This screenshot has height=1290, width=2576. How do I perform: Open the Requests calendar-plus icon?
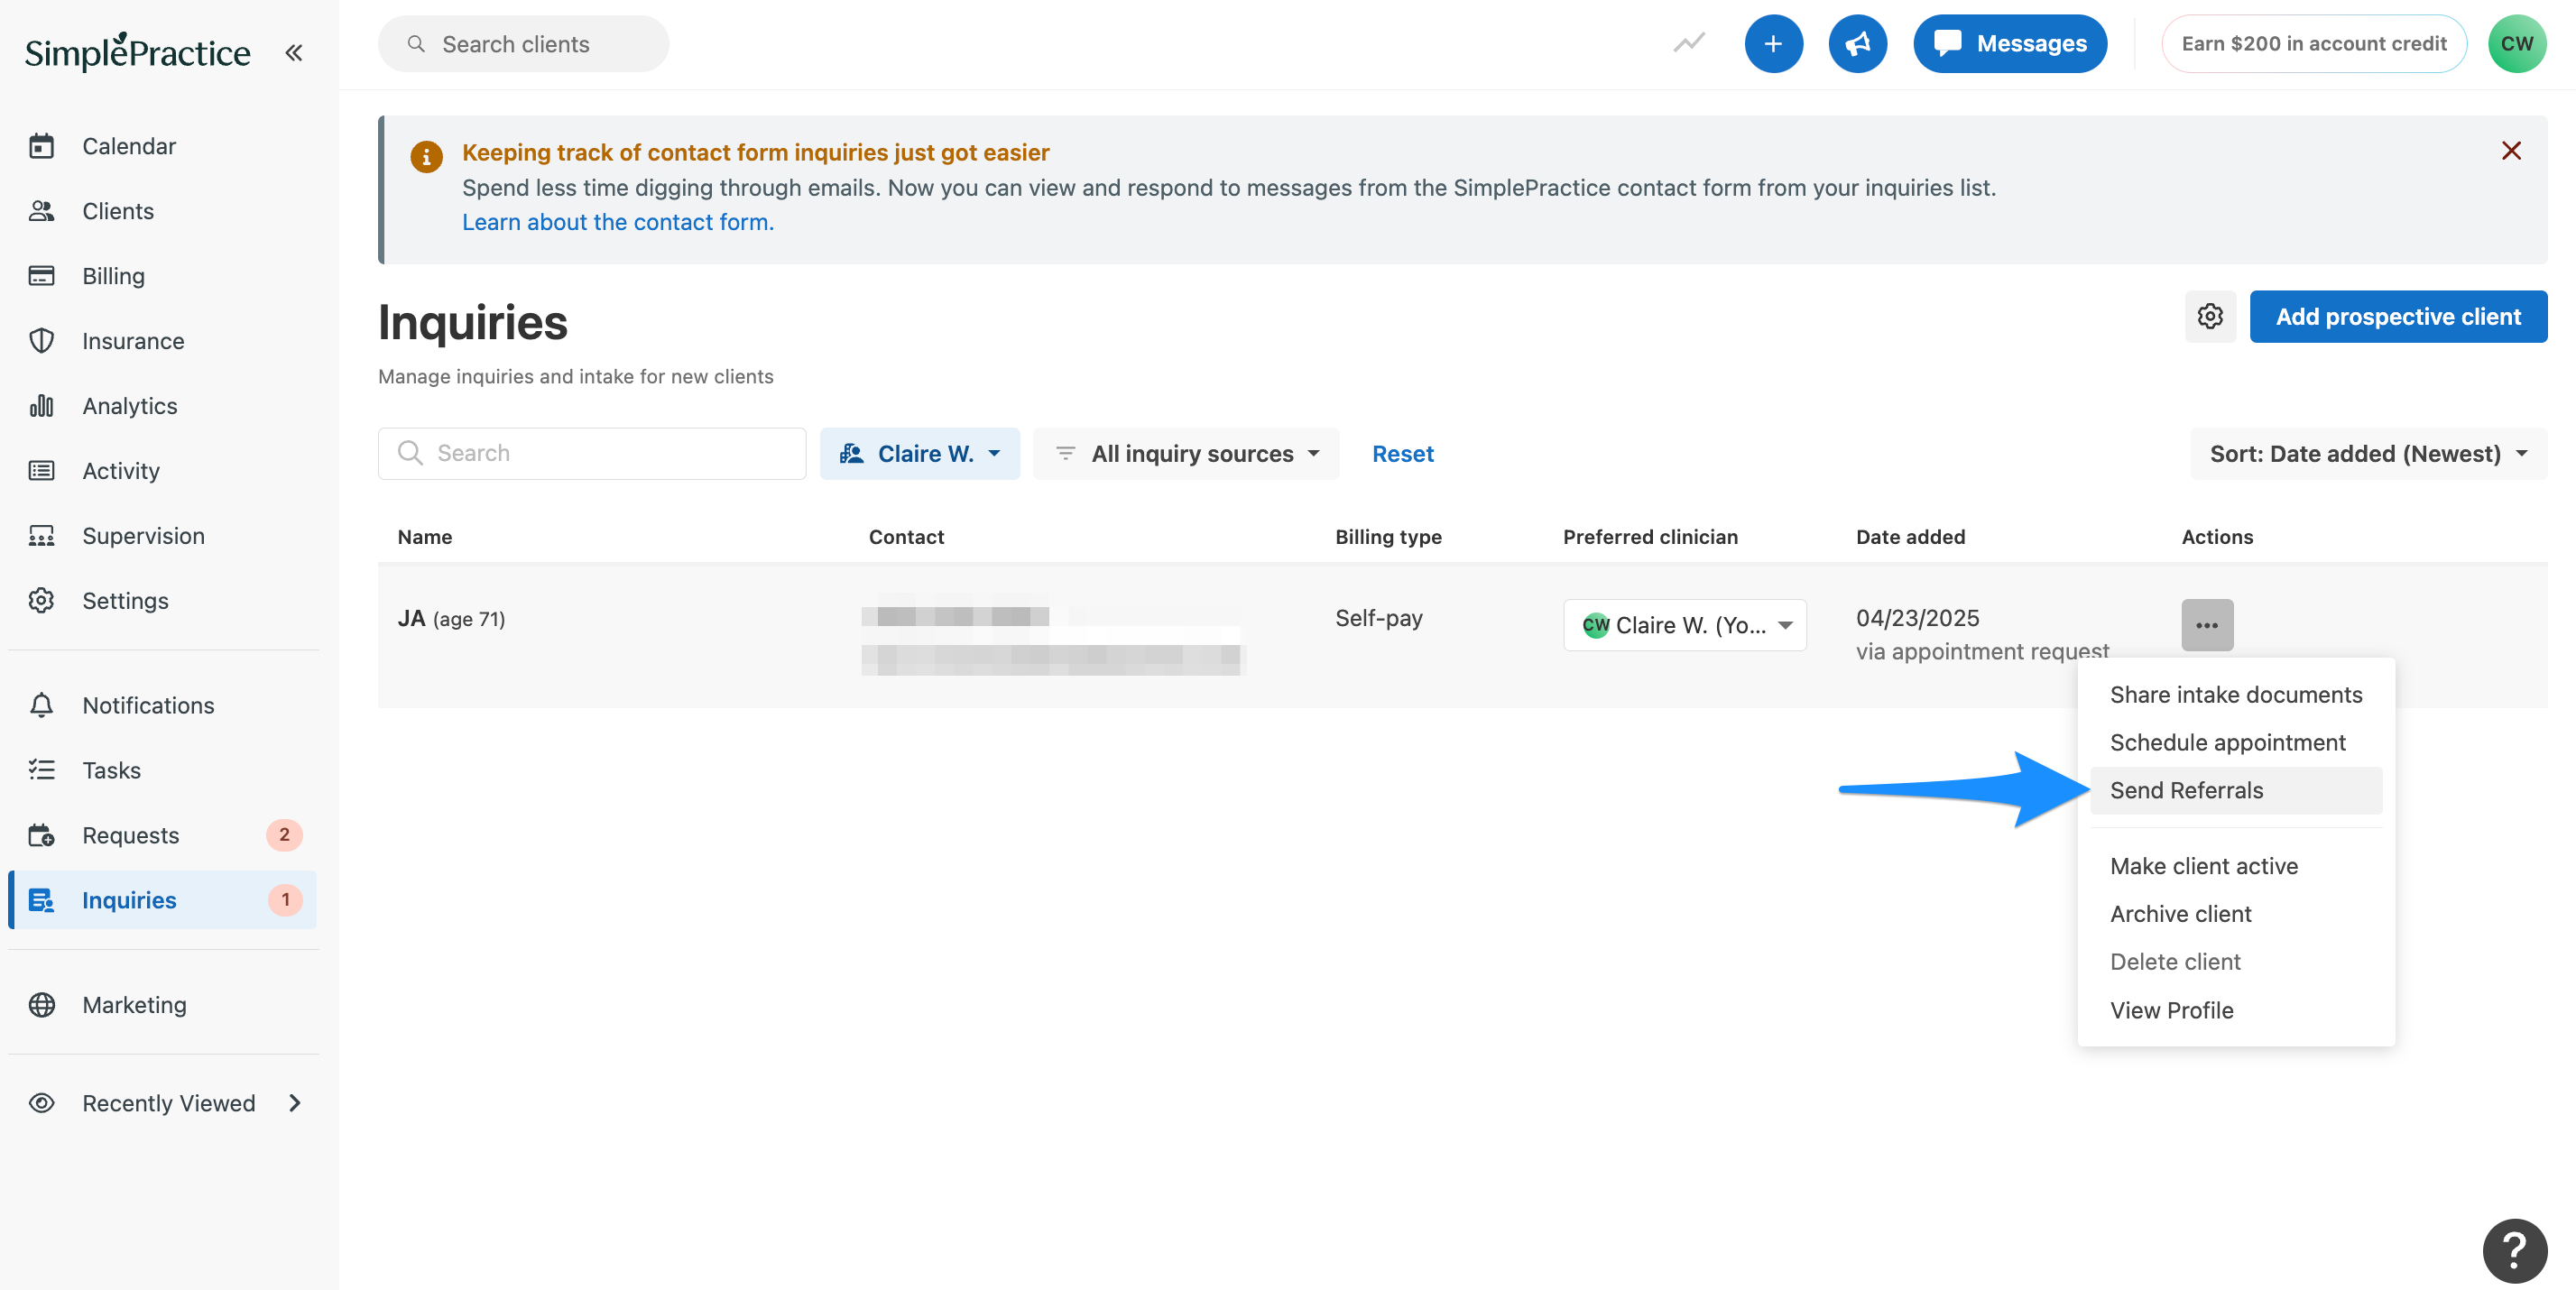pyautogui.click(x=41, y=835)
